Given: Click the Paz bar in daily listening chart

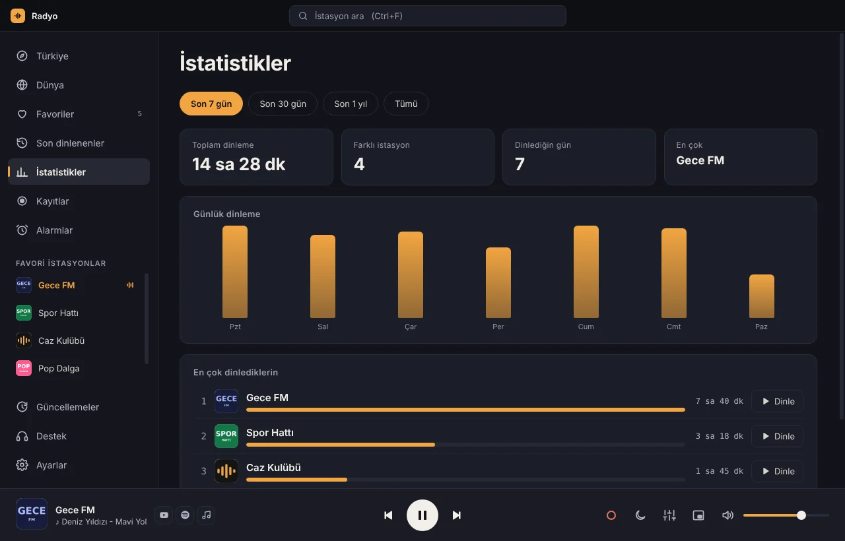Looking at the screenshot, I should coord(762,296).
